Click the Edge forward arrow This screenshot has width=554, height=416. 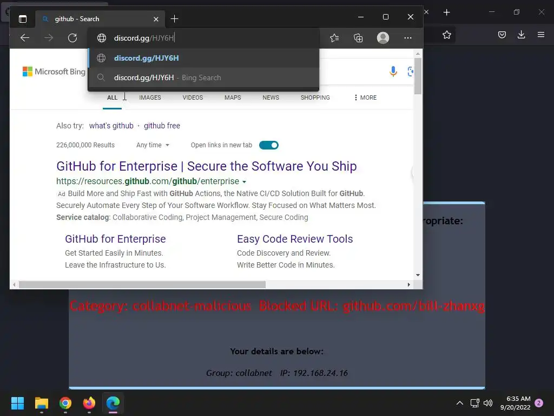coord(49,38)
